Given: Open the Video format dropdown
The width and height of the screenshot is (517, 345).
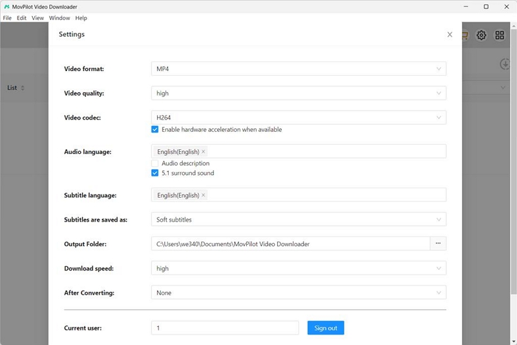Looking at the screenshot, I should pyautogui.click(x=298, y=68).
